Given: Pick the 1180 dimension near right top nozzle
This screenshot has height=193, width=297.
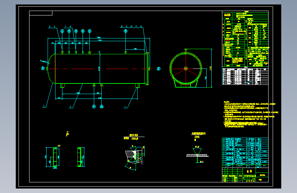Looking at the screenshot, I should point(135,49).
